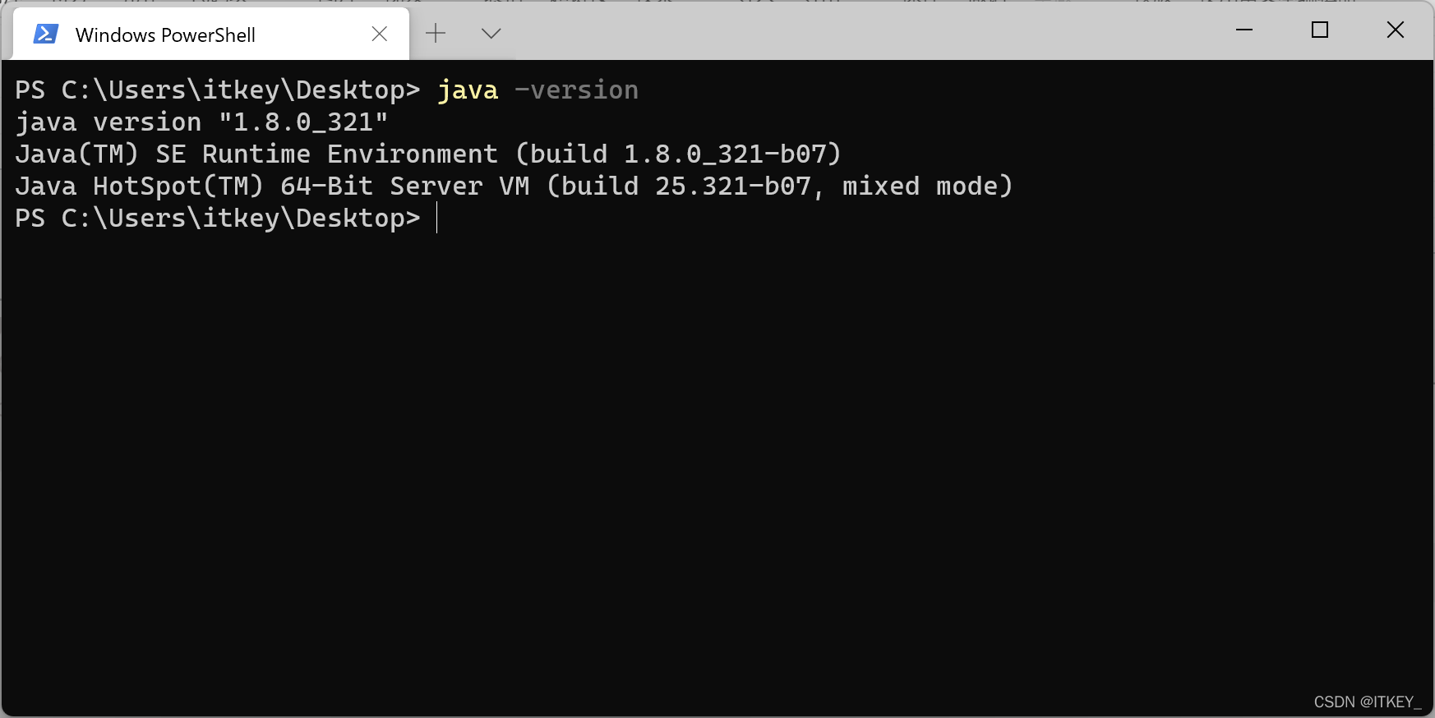Image resolution: width=1435 pixels, height=718 pixels.
Task: Click the "(build 1.8.0_321-b07)" text
Action: [678, 154]
